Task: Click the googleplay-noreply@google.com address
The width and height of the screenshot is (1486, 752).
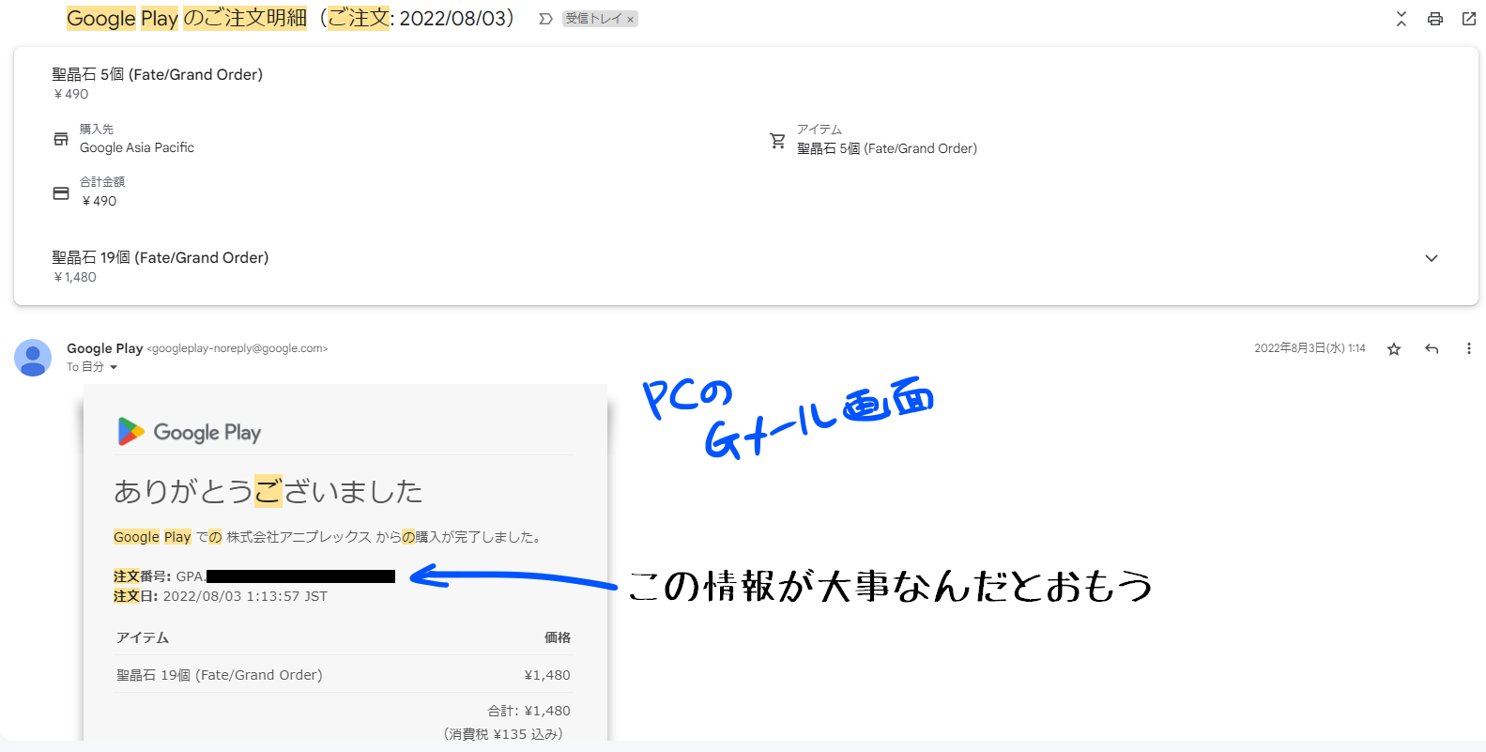Action: (x=237, y=348)
